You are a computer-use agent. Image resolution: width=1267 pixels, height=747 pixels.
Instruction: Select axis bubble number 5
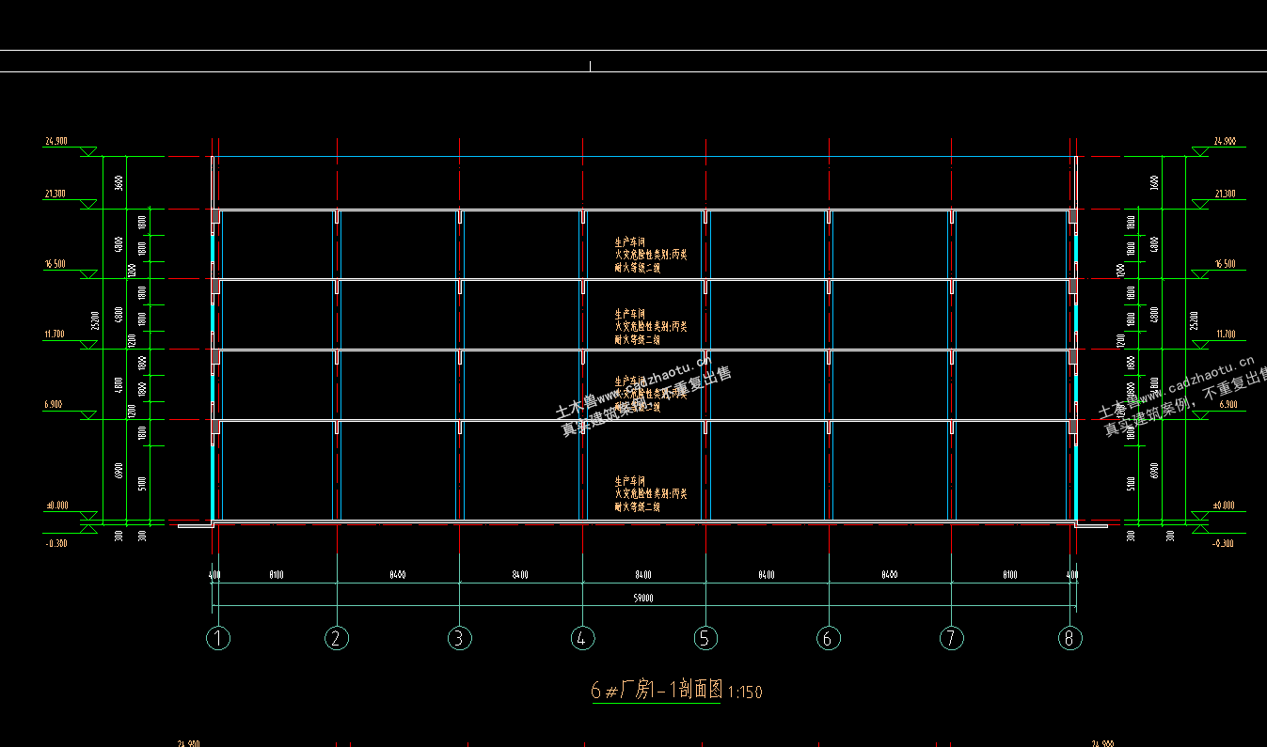click(x=705, y=639)
